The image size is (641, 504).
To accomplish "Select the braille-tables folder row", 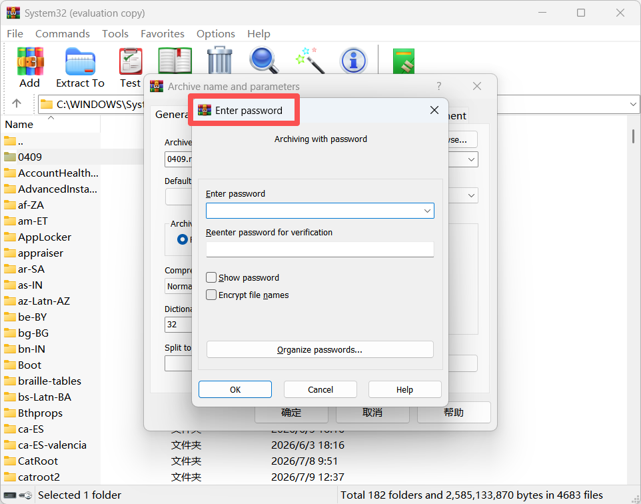I will 51,381.
